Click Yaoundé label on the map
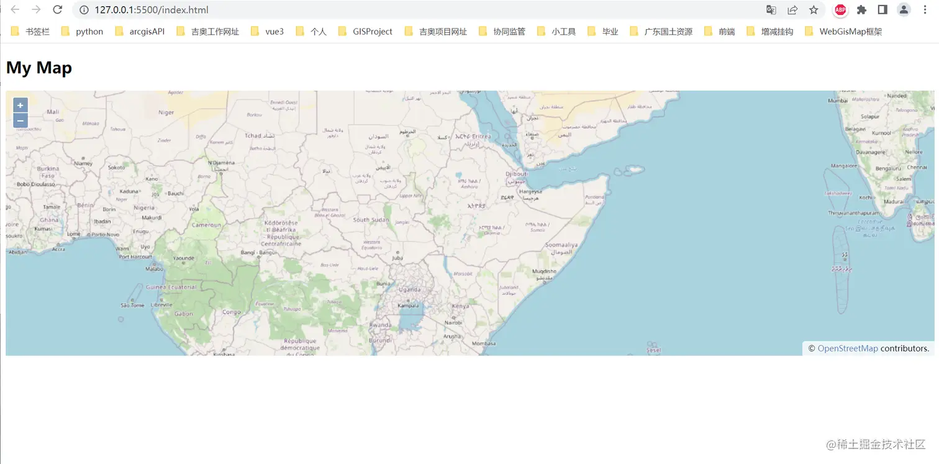Screen dimensions: 939x464 click(184, 258)
